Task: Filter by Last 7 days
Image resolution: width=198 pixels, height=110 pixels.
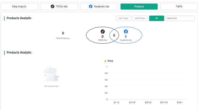Action: click(x=123, y=18)
